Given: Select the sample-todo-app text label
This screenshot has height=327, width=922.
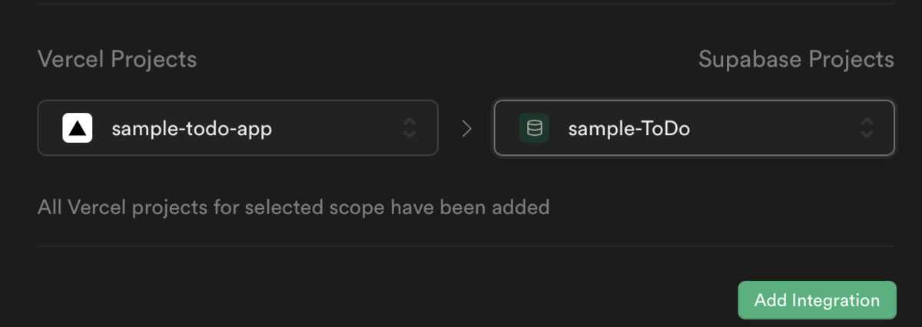Looking at the screenshot, I should [191, 129].
